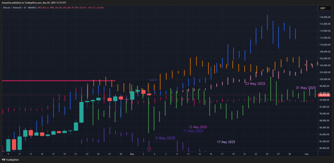Select the '17 May 2025' annotation
Viewport: 334px width, 163px height.
coord(226,142)
